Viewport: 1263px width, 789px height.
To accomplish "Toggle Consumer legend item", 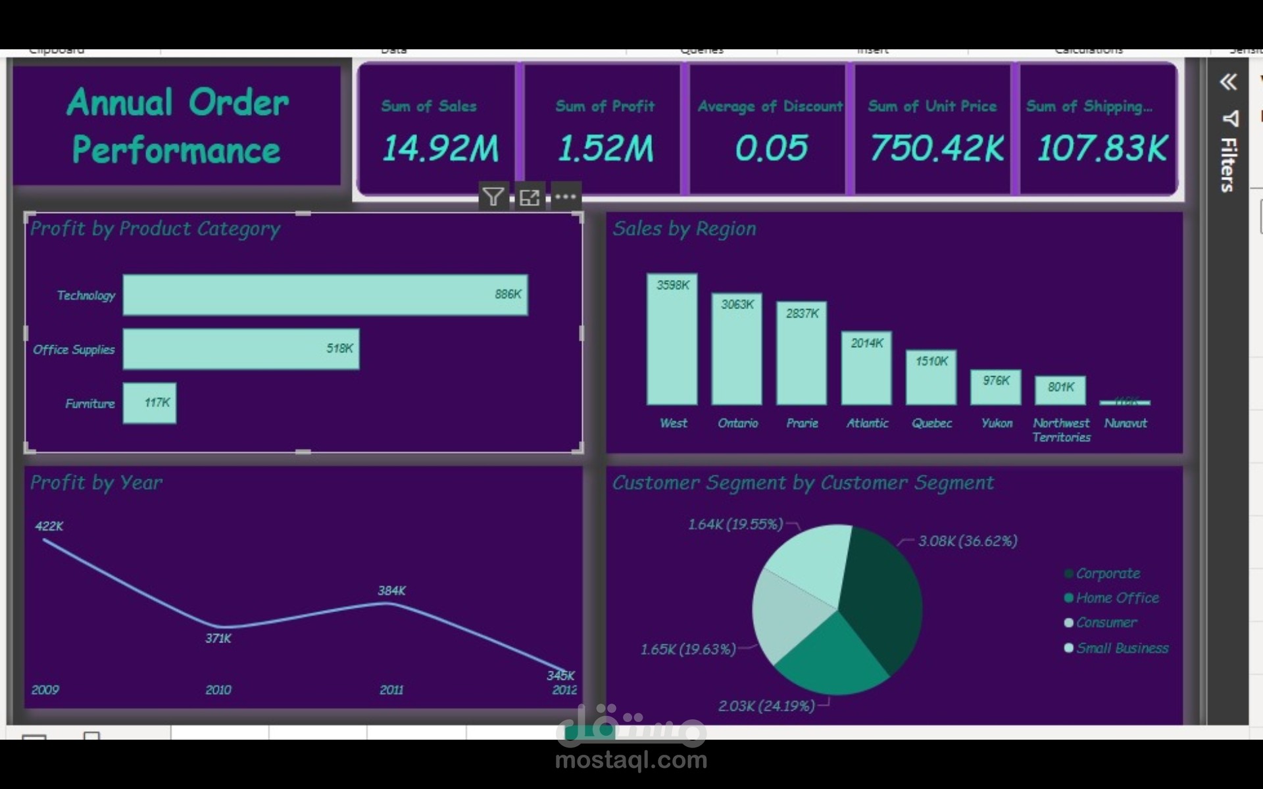I will click(1106, 622).
